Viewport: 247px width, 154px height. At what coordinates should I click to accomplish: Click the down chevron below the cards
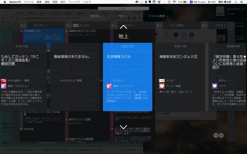point(123,127)
